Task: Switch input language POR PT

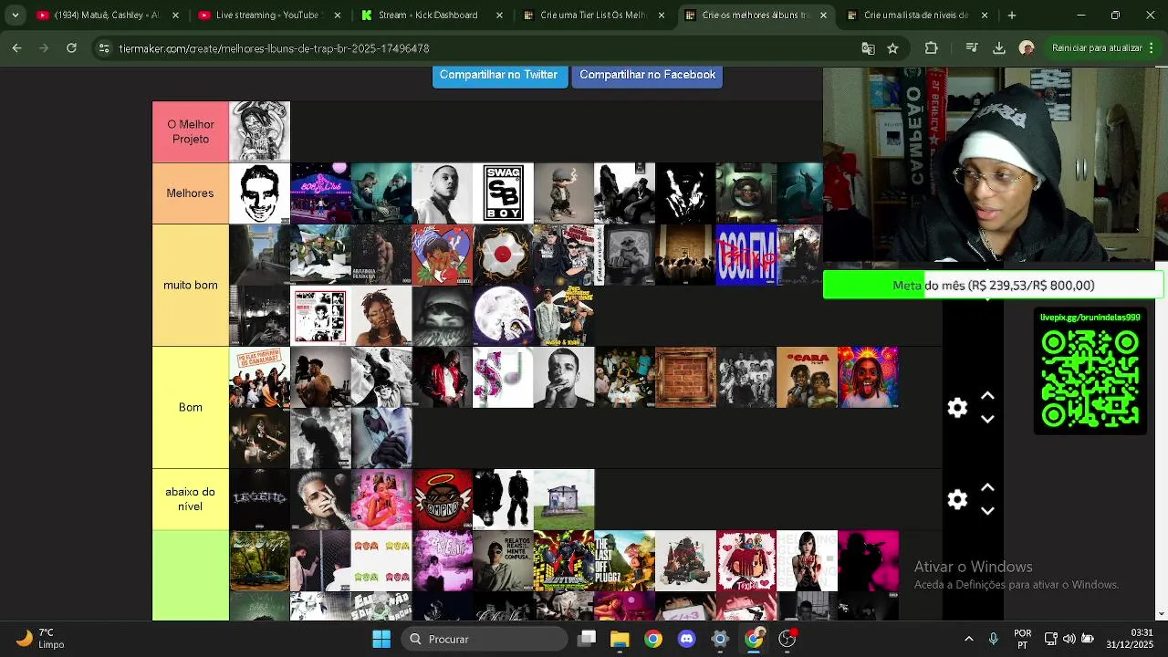Action: coord(1023,639)
